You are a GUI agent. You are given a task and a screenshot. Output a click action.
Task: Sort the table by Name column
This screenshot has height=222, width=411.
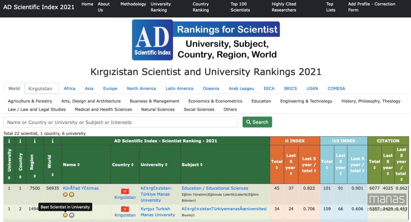pos(71,165)
